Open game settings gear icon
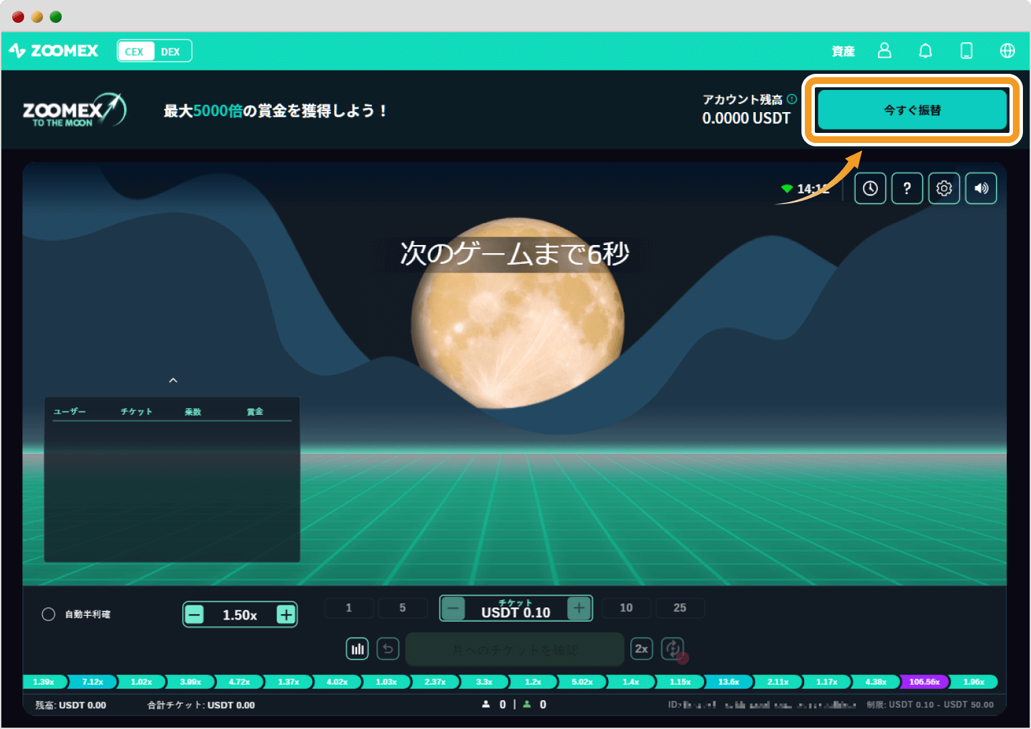This screenshot has width=1031, height=729. 944,189
